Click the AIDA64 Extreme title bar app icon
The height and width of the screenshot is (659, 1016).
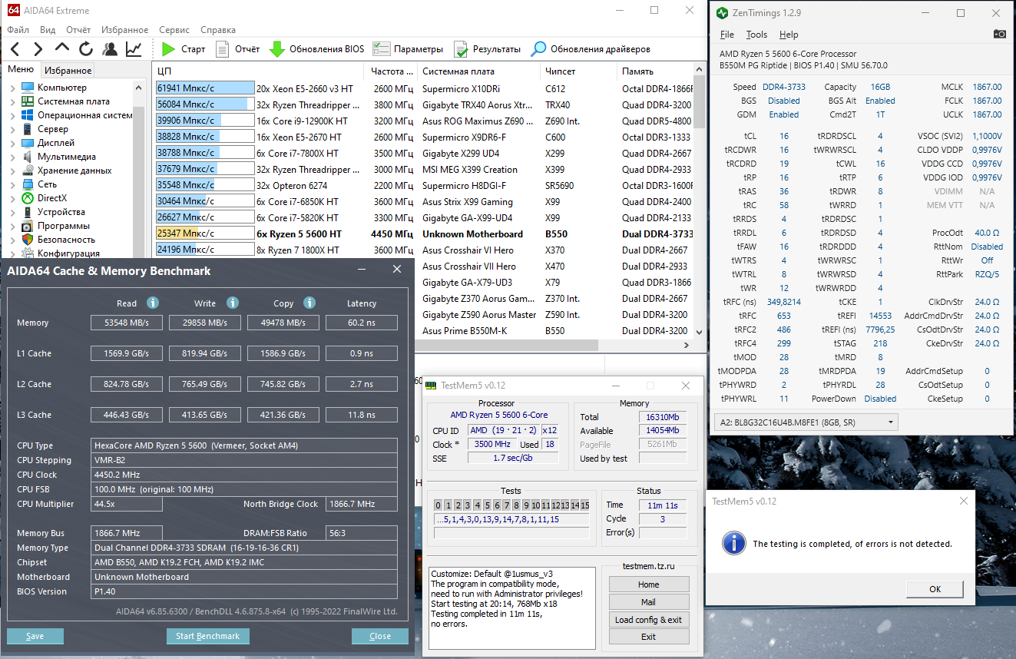14,11
